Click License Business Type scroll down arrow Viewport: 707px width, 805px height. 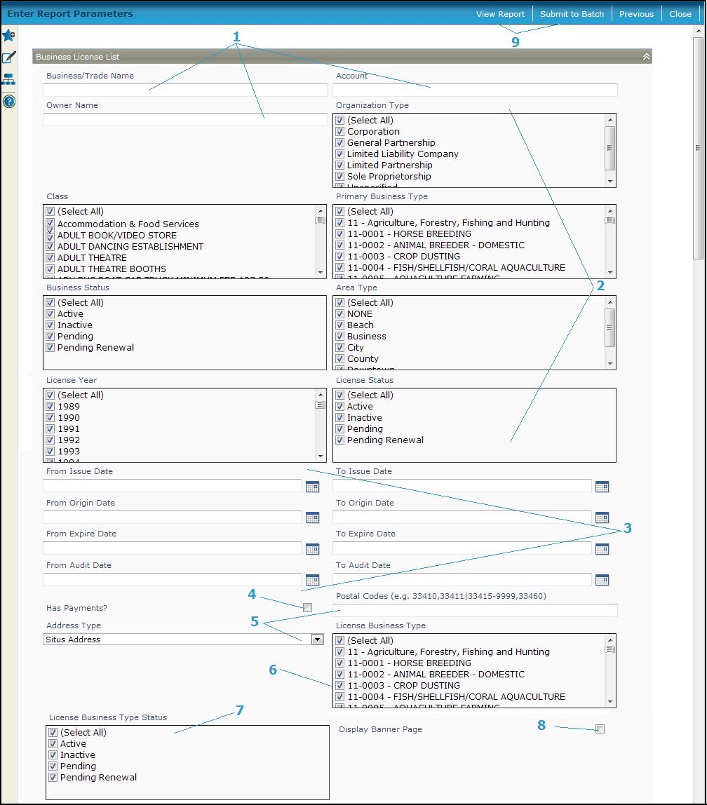(610, 701)
